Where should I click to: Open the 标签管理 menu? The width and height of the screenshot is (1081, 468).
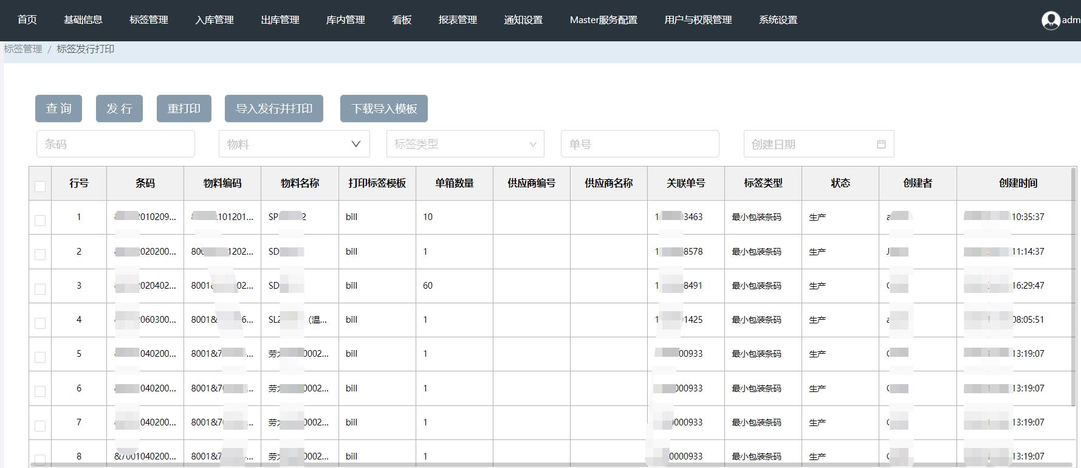pos(149,20)
